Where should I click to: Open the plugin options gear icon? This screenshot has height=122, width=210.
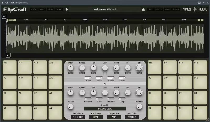(x=6, y=3)
